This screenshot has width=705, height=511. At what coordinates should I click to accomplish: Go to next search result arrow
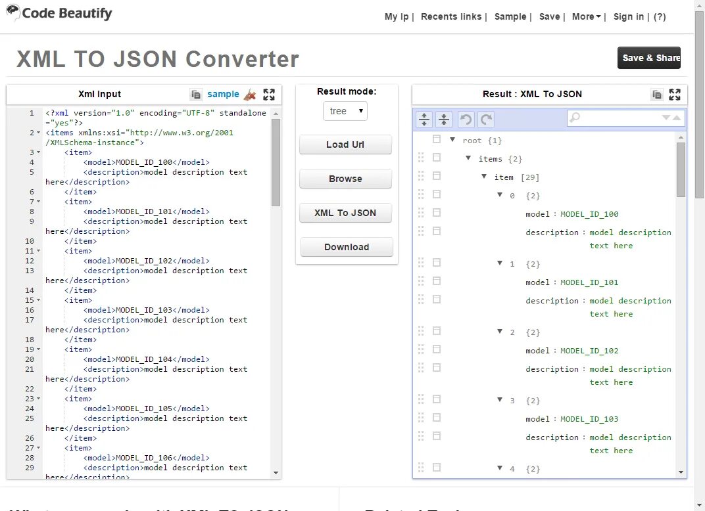click(666, 118)
